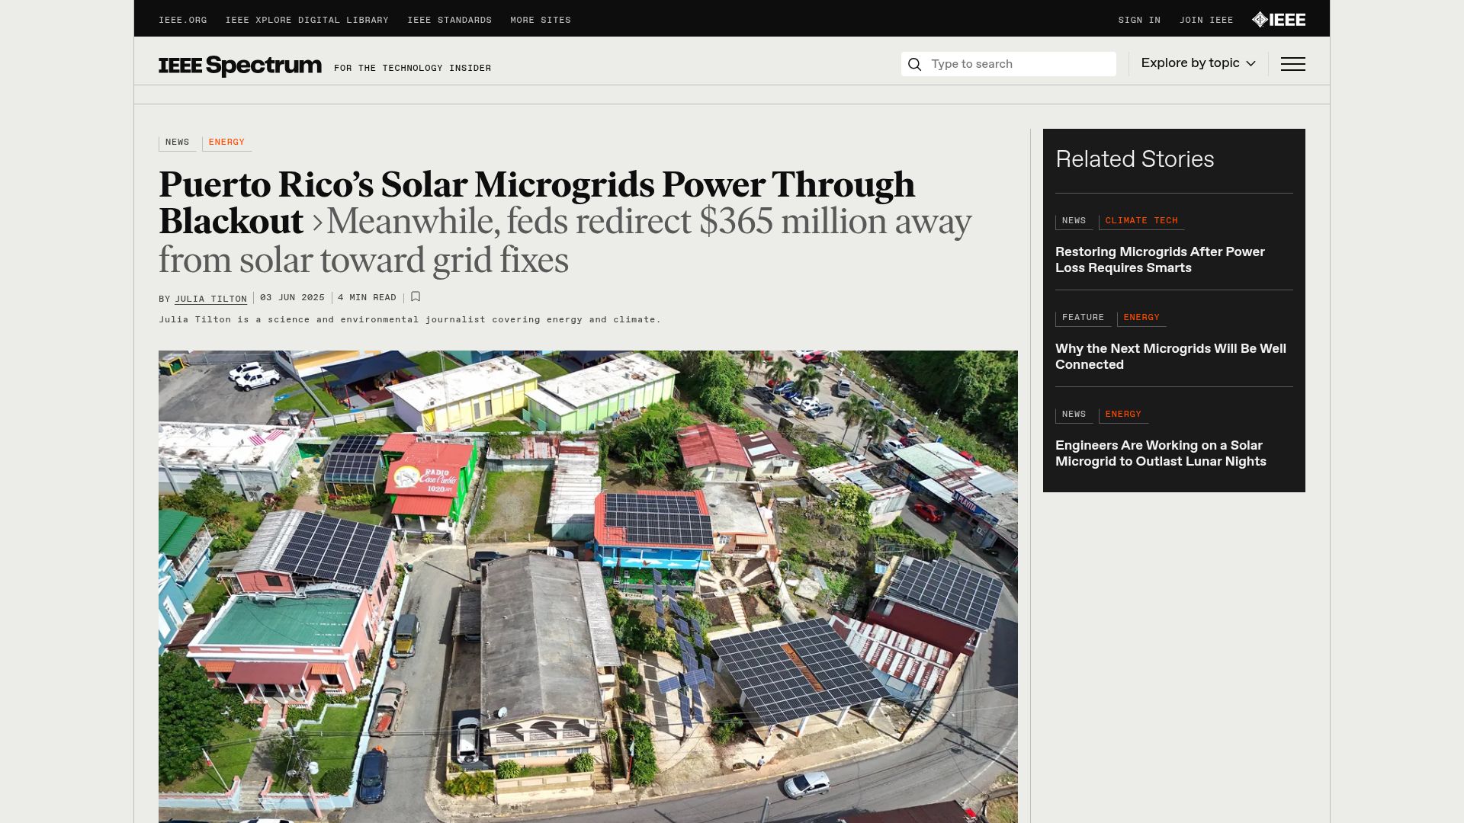Go to IEEE Standards site
The height and width of the screenshot is (823, 1464).
pyautogui.click(x=450, y=20)
